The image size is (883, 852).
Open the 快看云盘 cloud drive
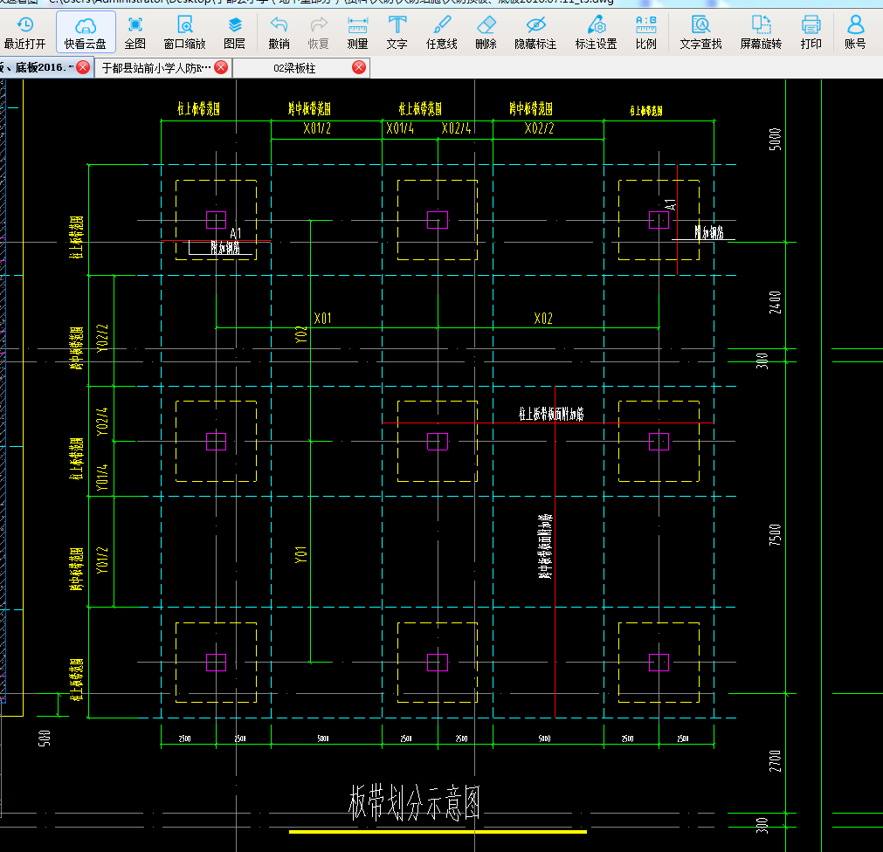86,32
